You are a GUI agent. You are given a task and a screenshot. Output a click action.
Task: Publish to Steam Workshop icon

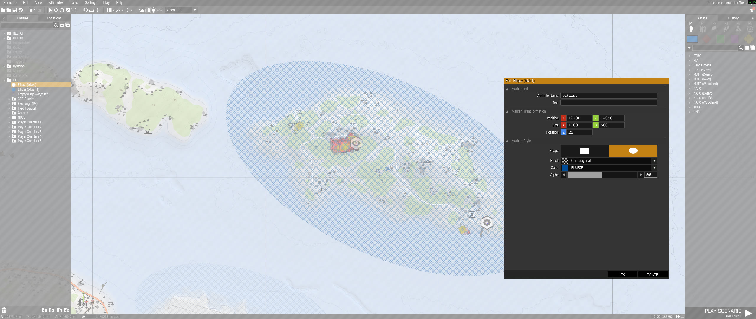[x=21, y=10]
